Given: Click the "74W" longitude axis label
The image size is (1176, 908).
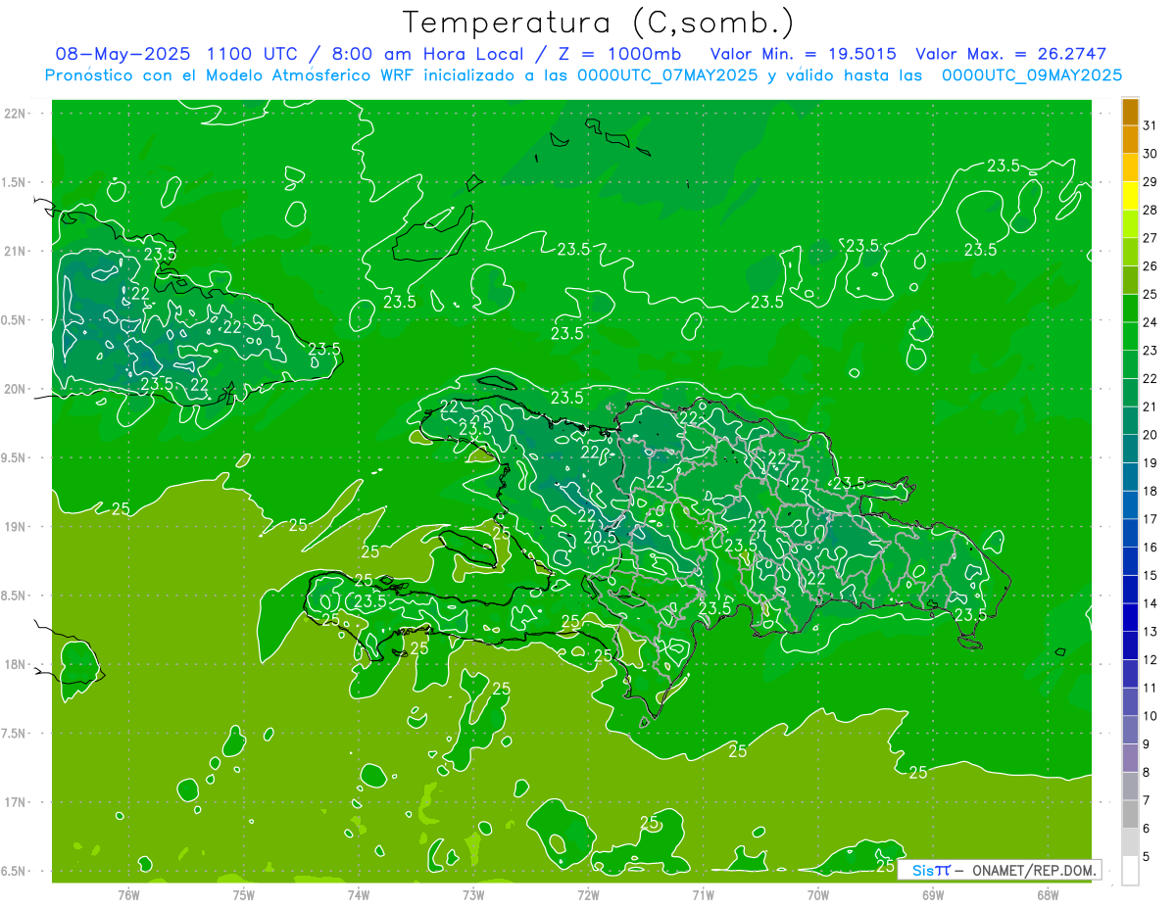Looking at the screenshot, I should coord(359,895).
